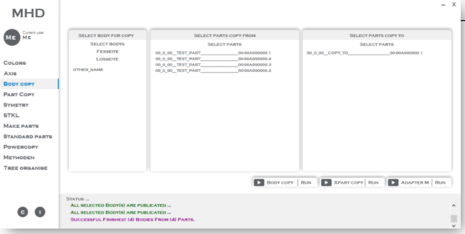Select the COPY_TO target part
Viewport: 465px width, 234px height.
pyautogui.click(x=364, y=53)
